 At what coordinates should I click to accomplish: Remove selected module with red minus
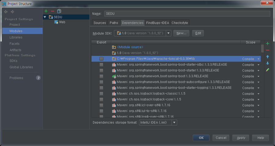click(x=53, y=11)
